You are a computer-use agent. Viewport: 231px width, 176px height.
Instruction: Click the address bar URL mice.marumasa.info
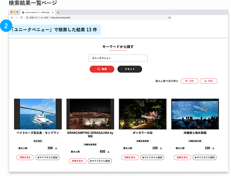pos(60,18)
